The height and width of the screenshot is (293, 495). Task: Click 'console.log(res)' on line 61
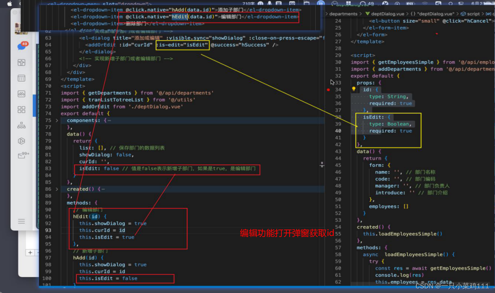tap(399, 275)
